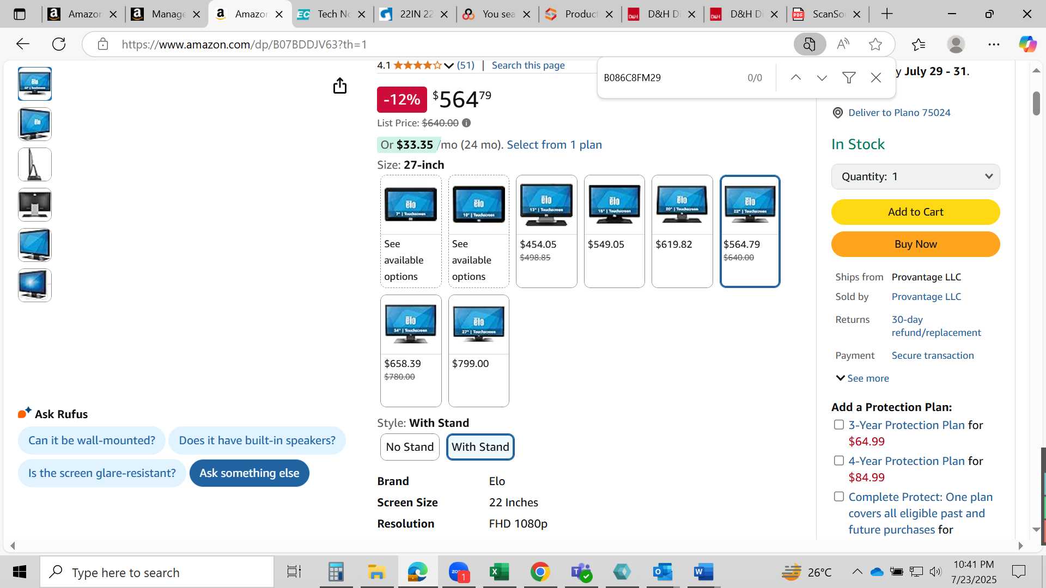Viewport: 1046px width, 588px height.
Task: Select the $619.82 size option
Action: click(x=682, y=231)
